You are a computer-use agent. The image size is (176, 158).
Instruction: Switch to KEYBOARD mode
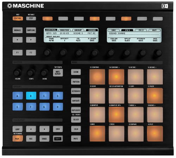click(x=76, y=91)
